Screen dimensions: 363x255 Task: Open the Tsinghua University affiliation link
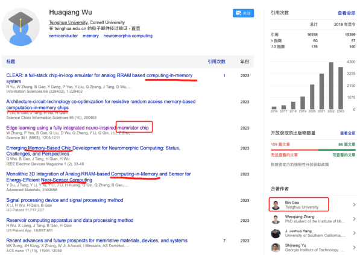pos(68,22)
